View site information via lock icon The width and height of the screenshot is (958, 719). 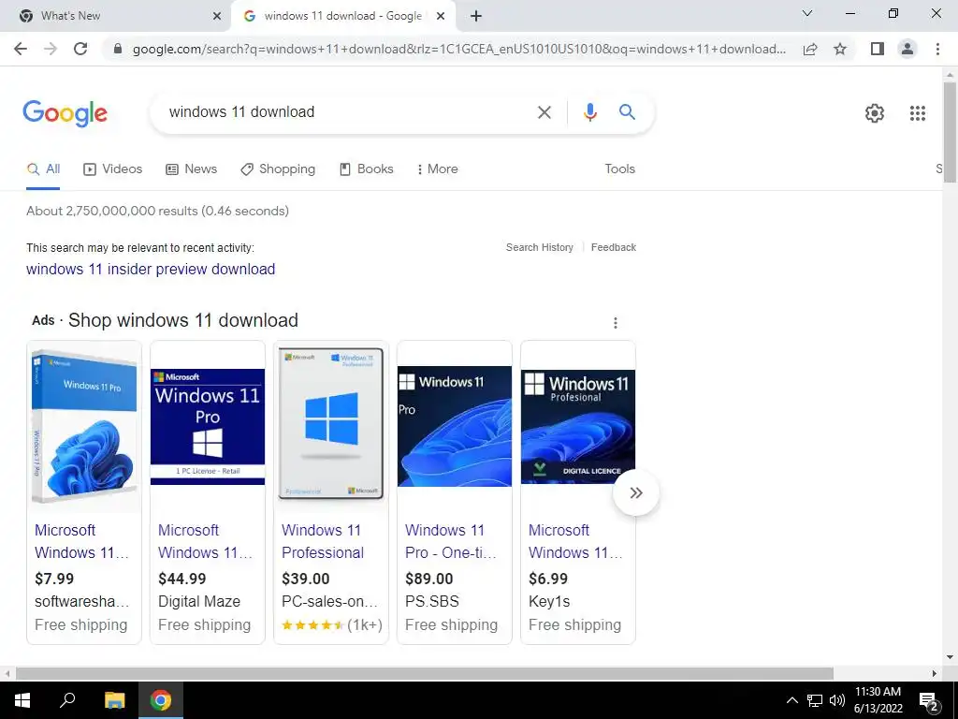[x=118, y=49]
